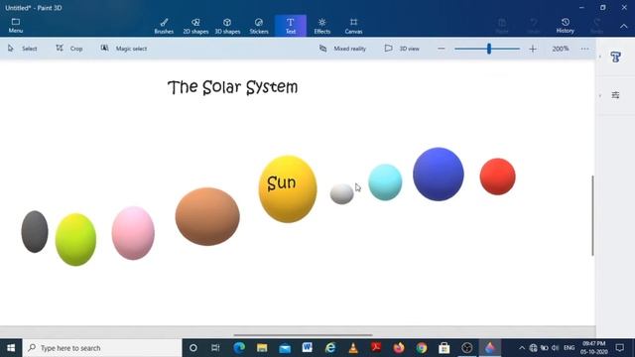Select the brown planet sphere
This screenshot has width=635, height=357.
(x=207, y=216)
